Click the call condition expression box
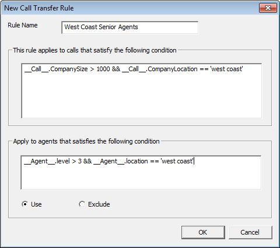Viewport: 280px width, 248px height. [141, 90]
